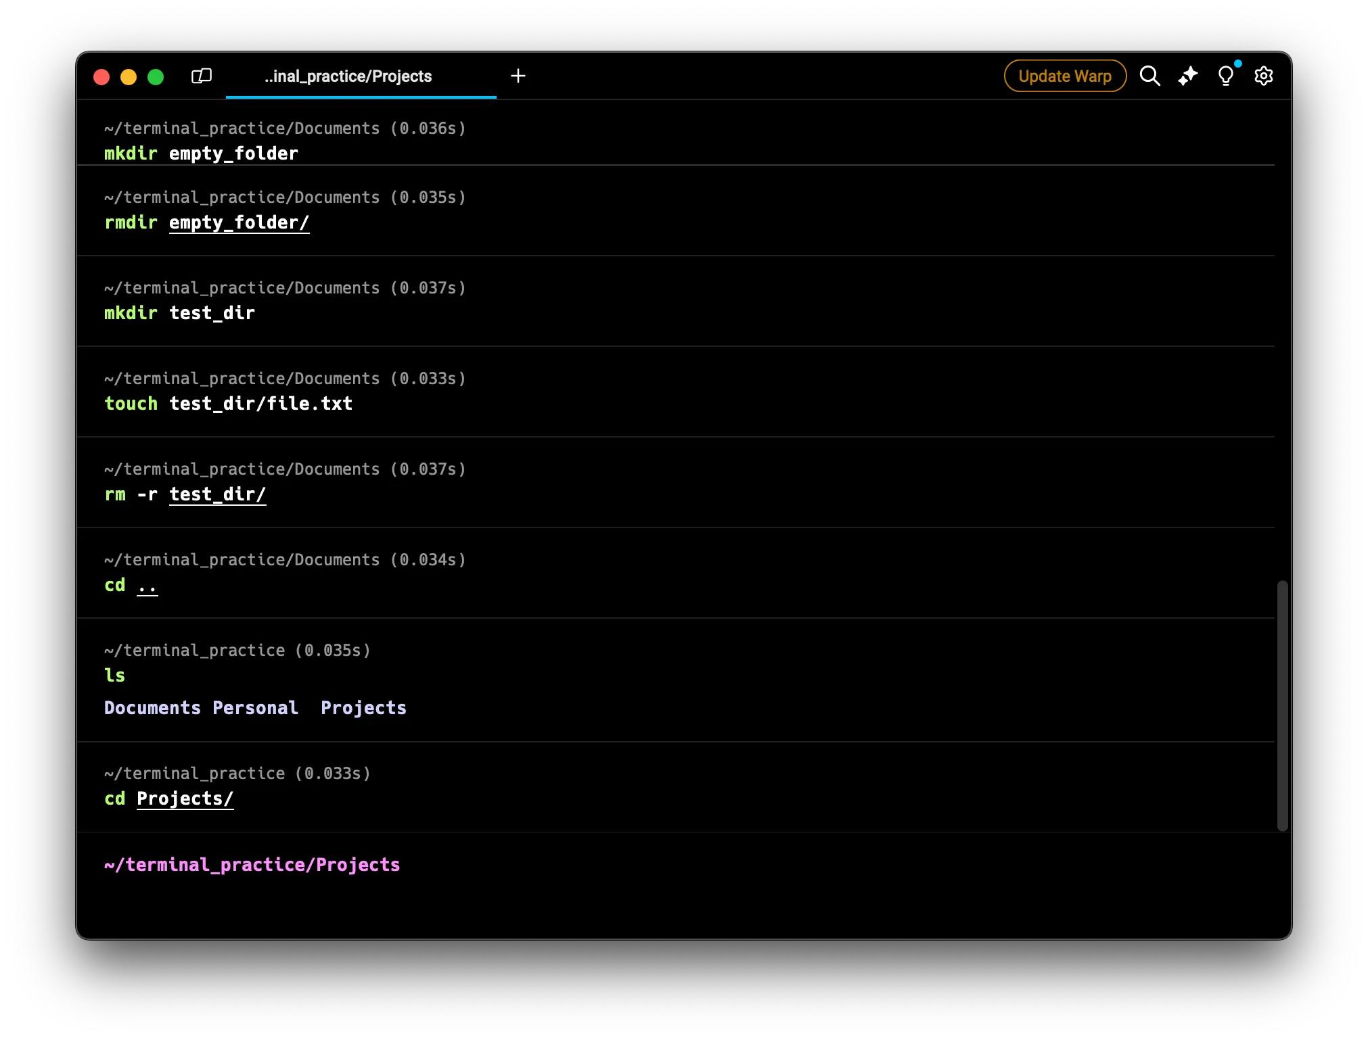Click the Update Warp button
1368x1040 pixels.
1064,76
